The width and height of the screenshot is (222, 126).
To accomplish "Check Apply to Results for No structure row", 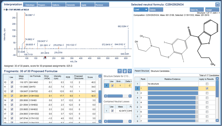I will 207,84.
